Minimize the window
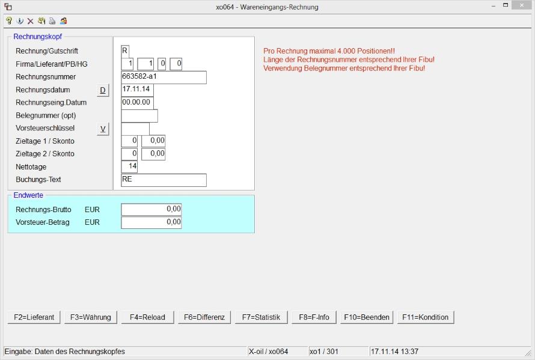Viewport: 535px width, 360px height. [x=494, y=6]
